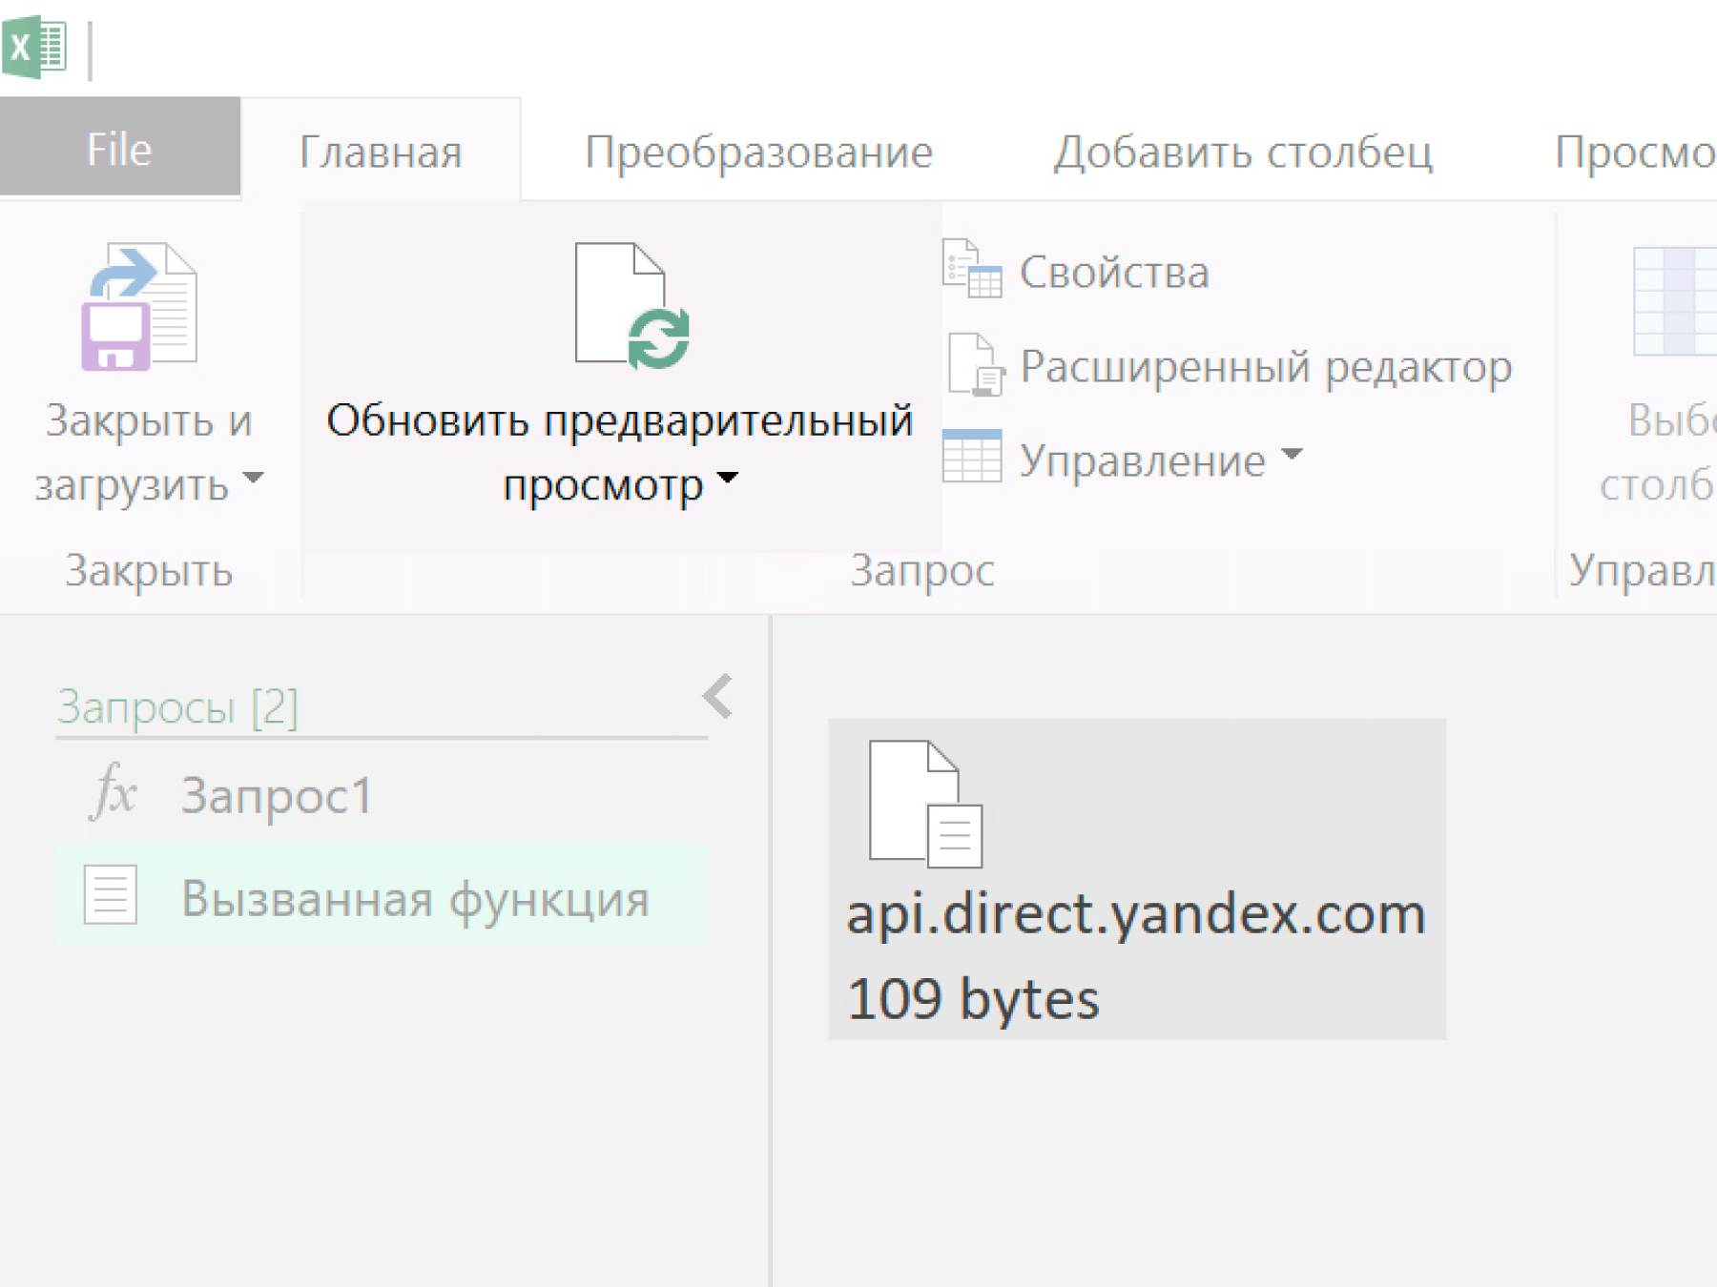Click the Свойства properties icon
The width and height of the screenshot is (1717, 1287).
point(972,269)
